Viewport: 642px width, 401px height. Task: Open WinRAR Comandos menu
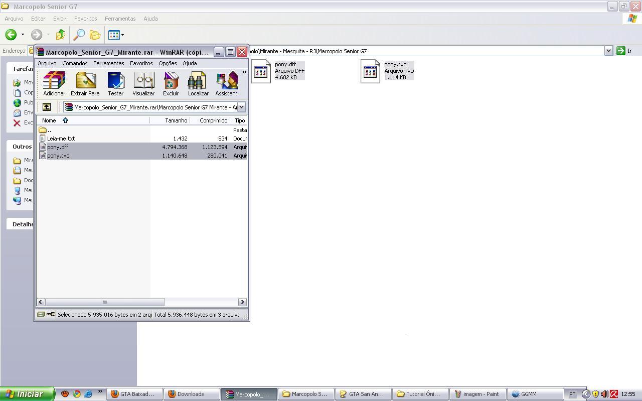click(x=75, y=63)
